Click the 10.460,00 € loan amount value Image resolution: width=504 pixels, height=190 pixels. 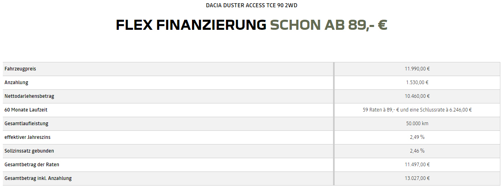tap(417, 96)
